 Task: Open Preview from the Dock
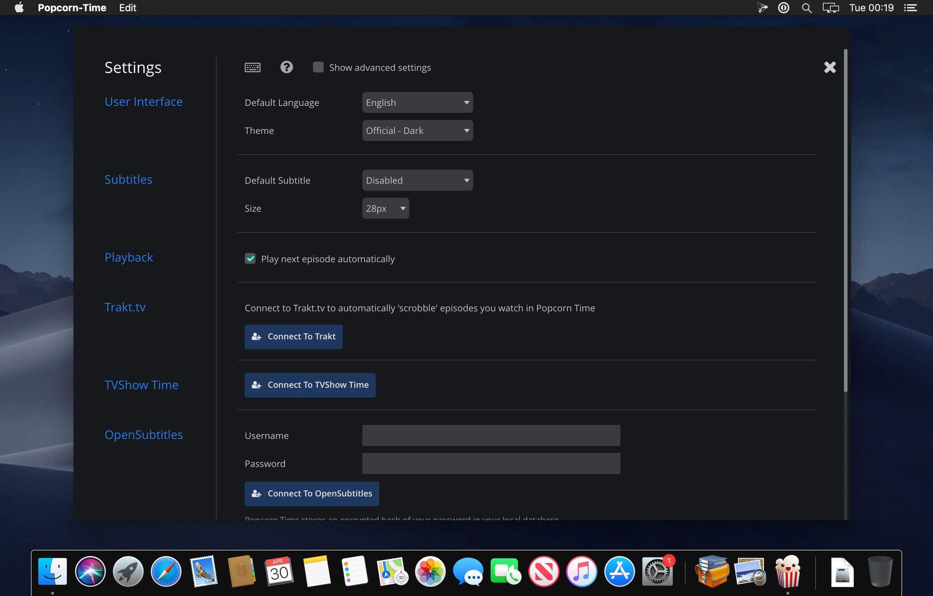(750, 571)
